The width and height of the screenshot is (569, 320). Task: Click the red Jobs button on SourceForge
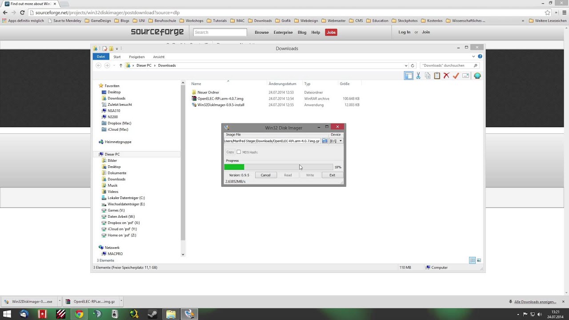pyautogui.click(x=331, y=32)
